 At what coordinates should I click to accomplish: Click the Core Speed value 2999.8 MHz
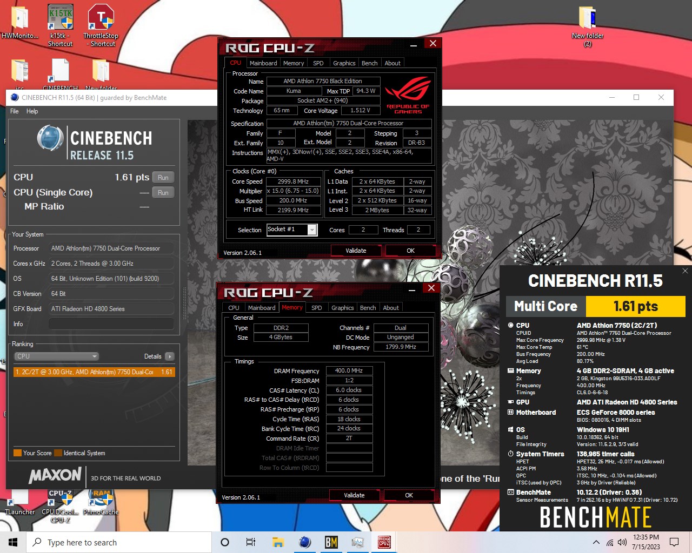coord(293,181)
